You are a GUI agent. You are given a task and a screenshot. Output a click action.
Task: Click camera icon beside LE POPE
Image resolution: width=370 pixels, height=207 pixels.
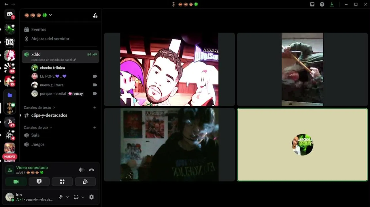tap(95, 76)
